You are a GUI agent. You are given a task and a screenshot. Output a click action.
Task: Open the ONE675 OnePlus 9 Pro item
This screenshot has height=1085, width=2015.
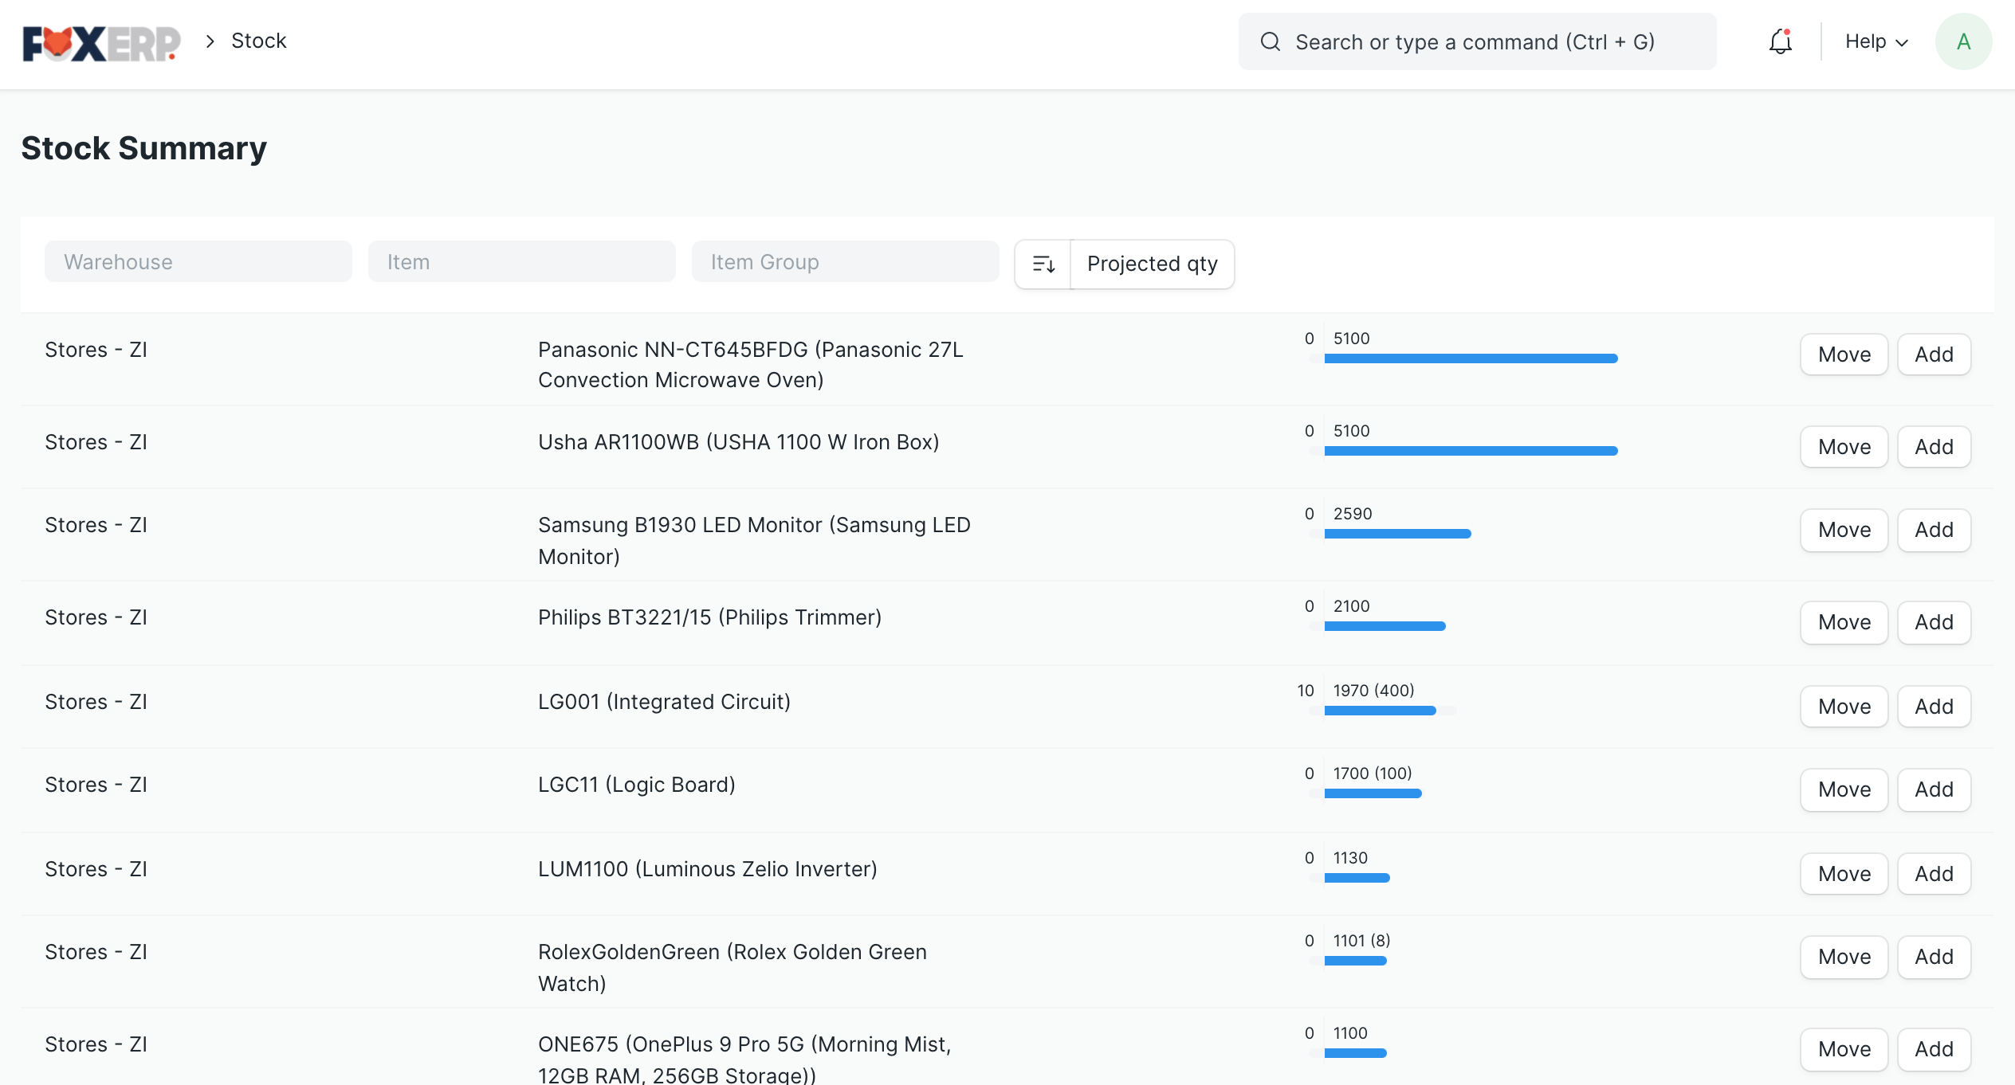(x=744, y=1060)
